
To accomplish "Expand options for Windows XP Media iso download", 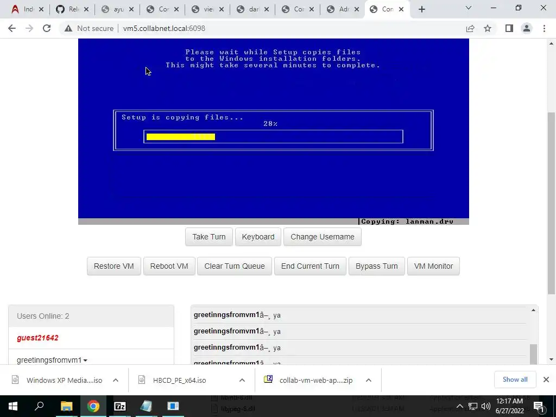I will 116,380.
